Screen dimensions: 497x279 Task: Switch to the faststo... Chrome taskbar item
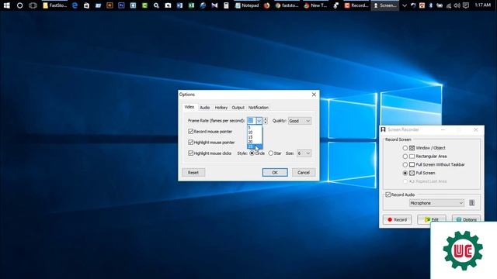click(x=287, y=5)
